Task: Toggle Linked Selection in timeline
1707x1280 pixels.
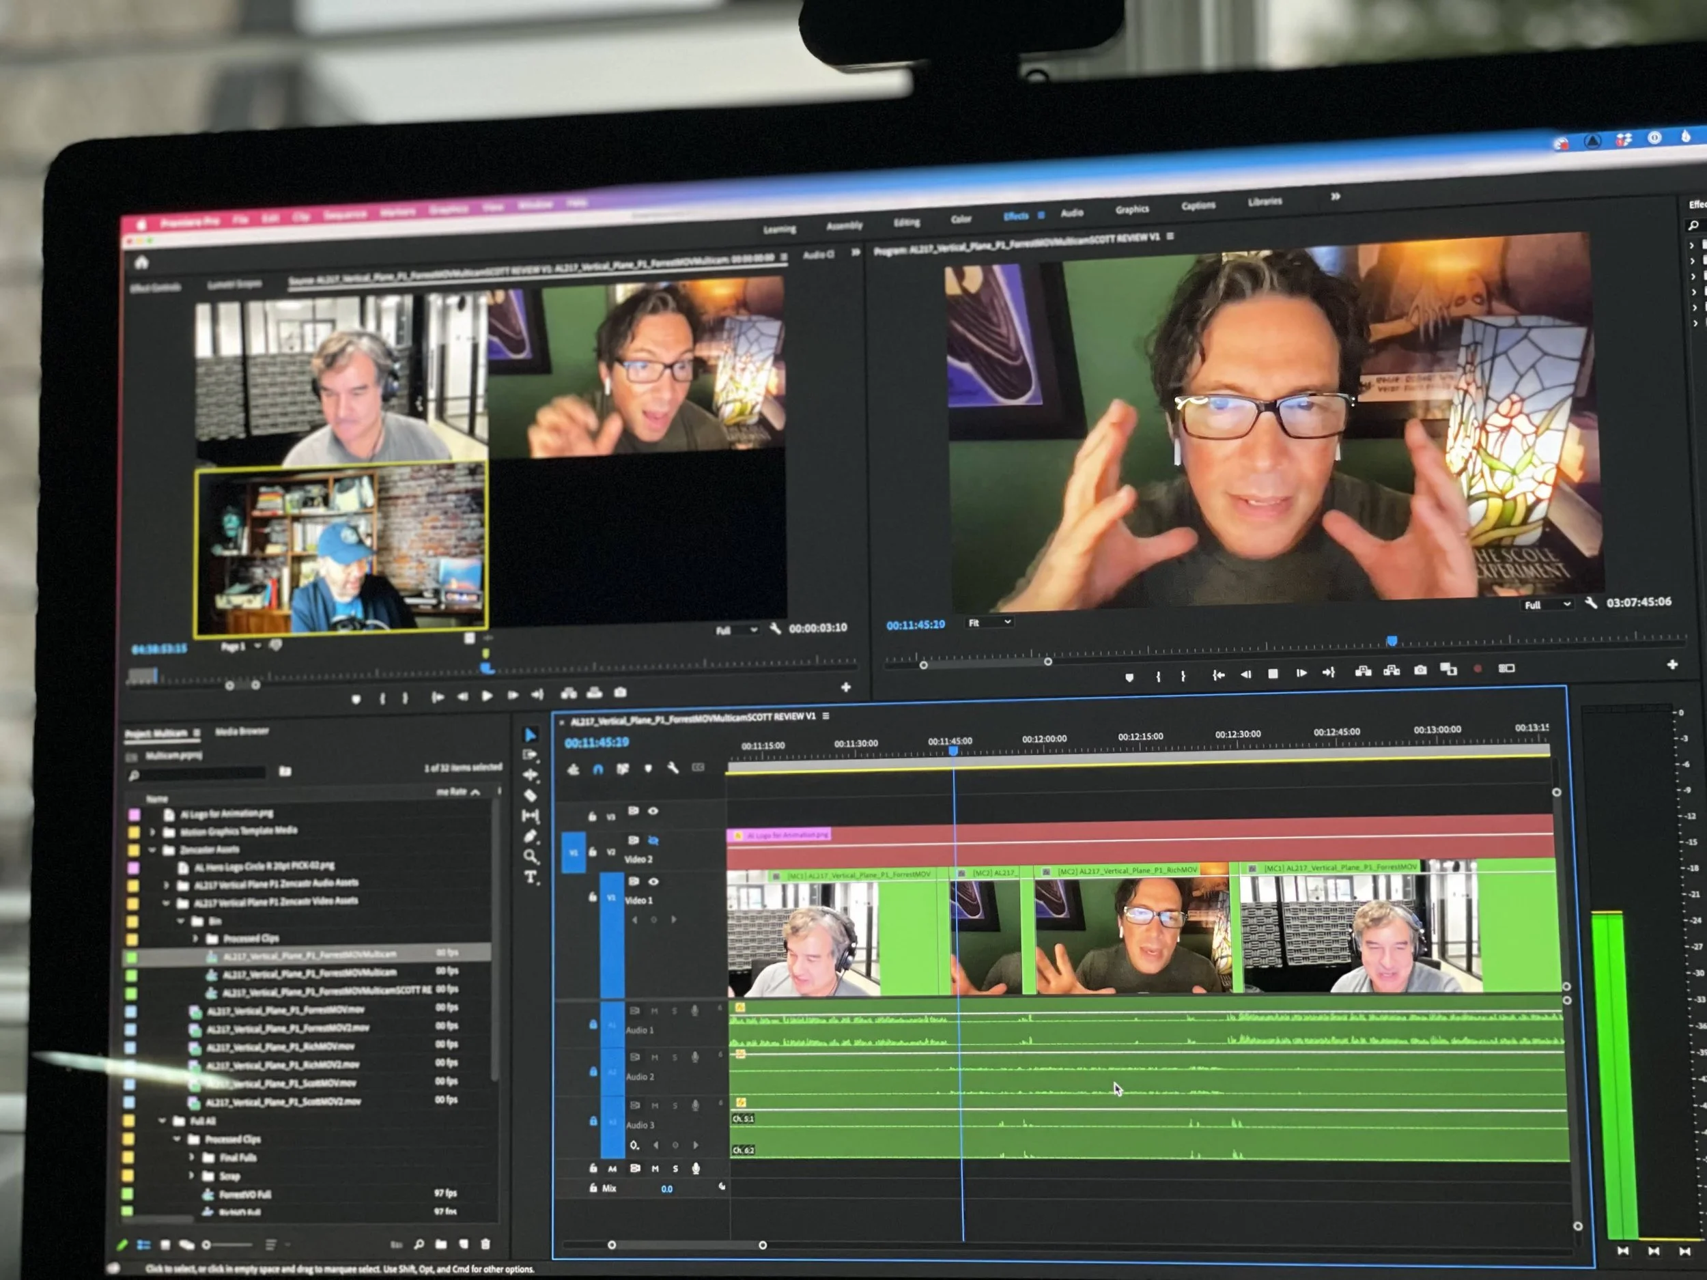Action: point(623,769)
